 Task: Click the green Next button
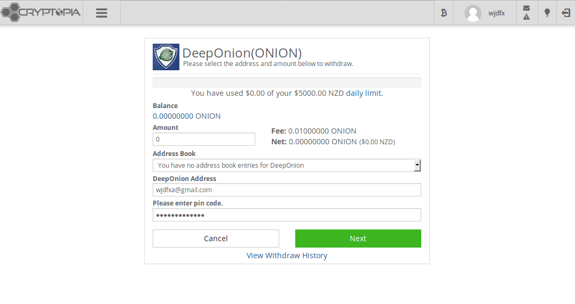[x=358, y=239]
